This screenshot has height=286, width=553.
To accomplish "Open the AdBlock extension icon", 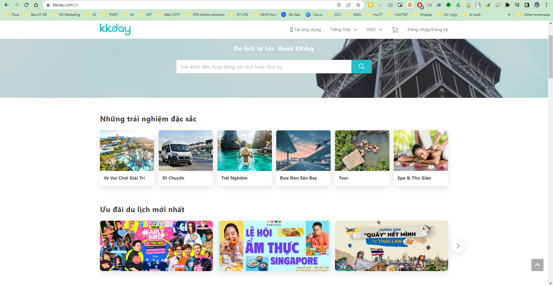I will tap(420, 5).
